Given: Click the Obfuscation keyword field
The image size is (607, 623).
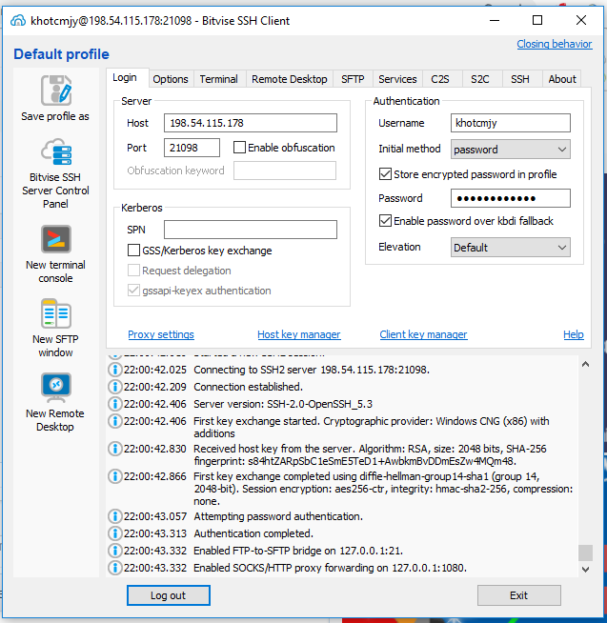Looking at the screenshot, I should (285, 171).
